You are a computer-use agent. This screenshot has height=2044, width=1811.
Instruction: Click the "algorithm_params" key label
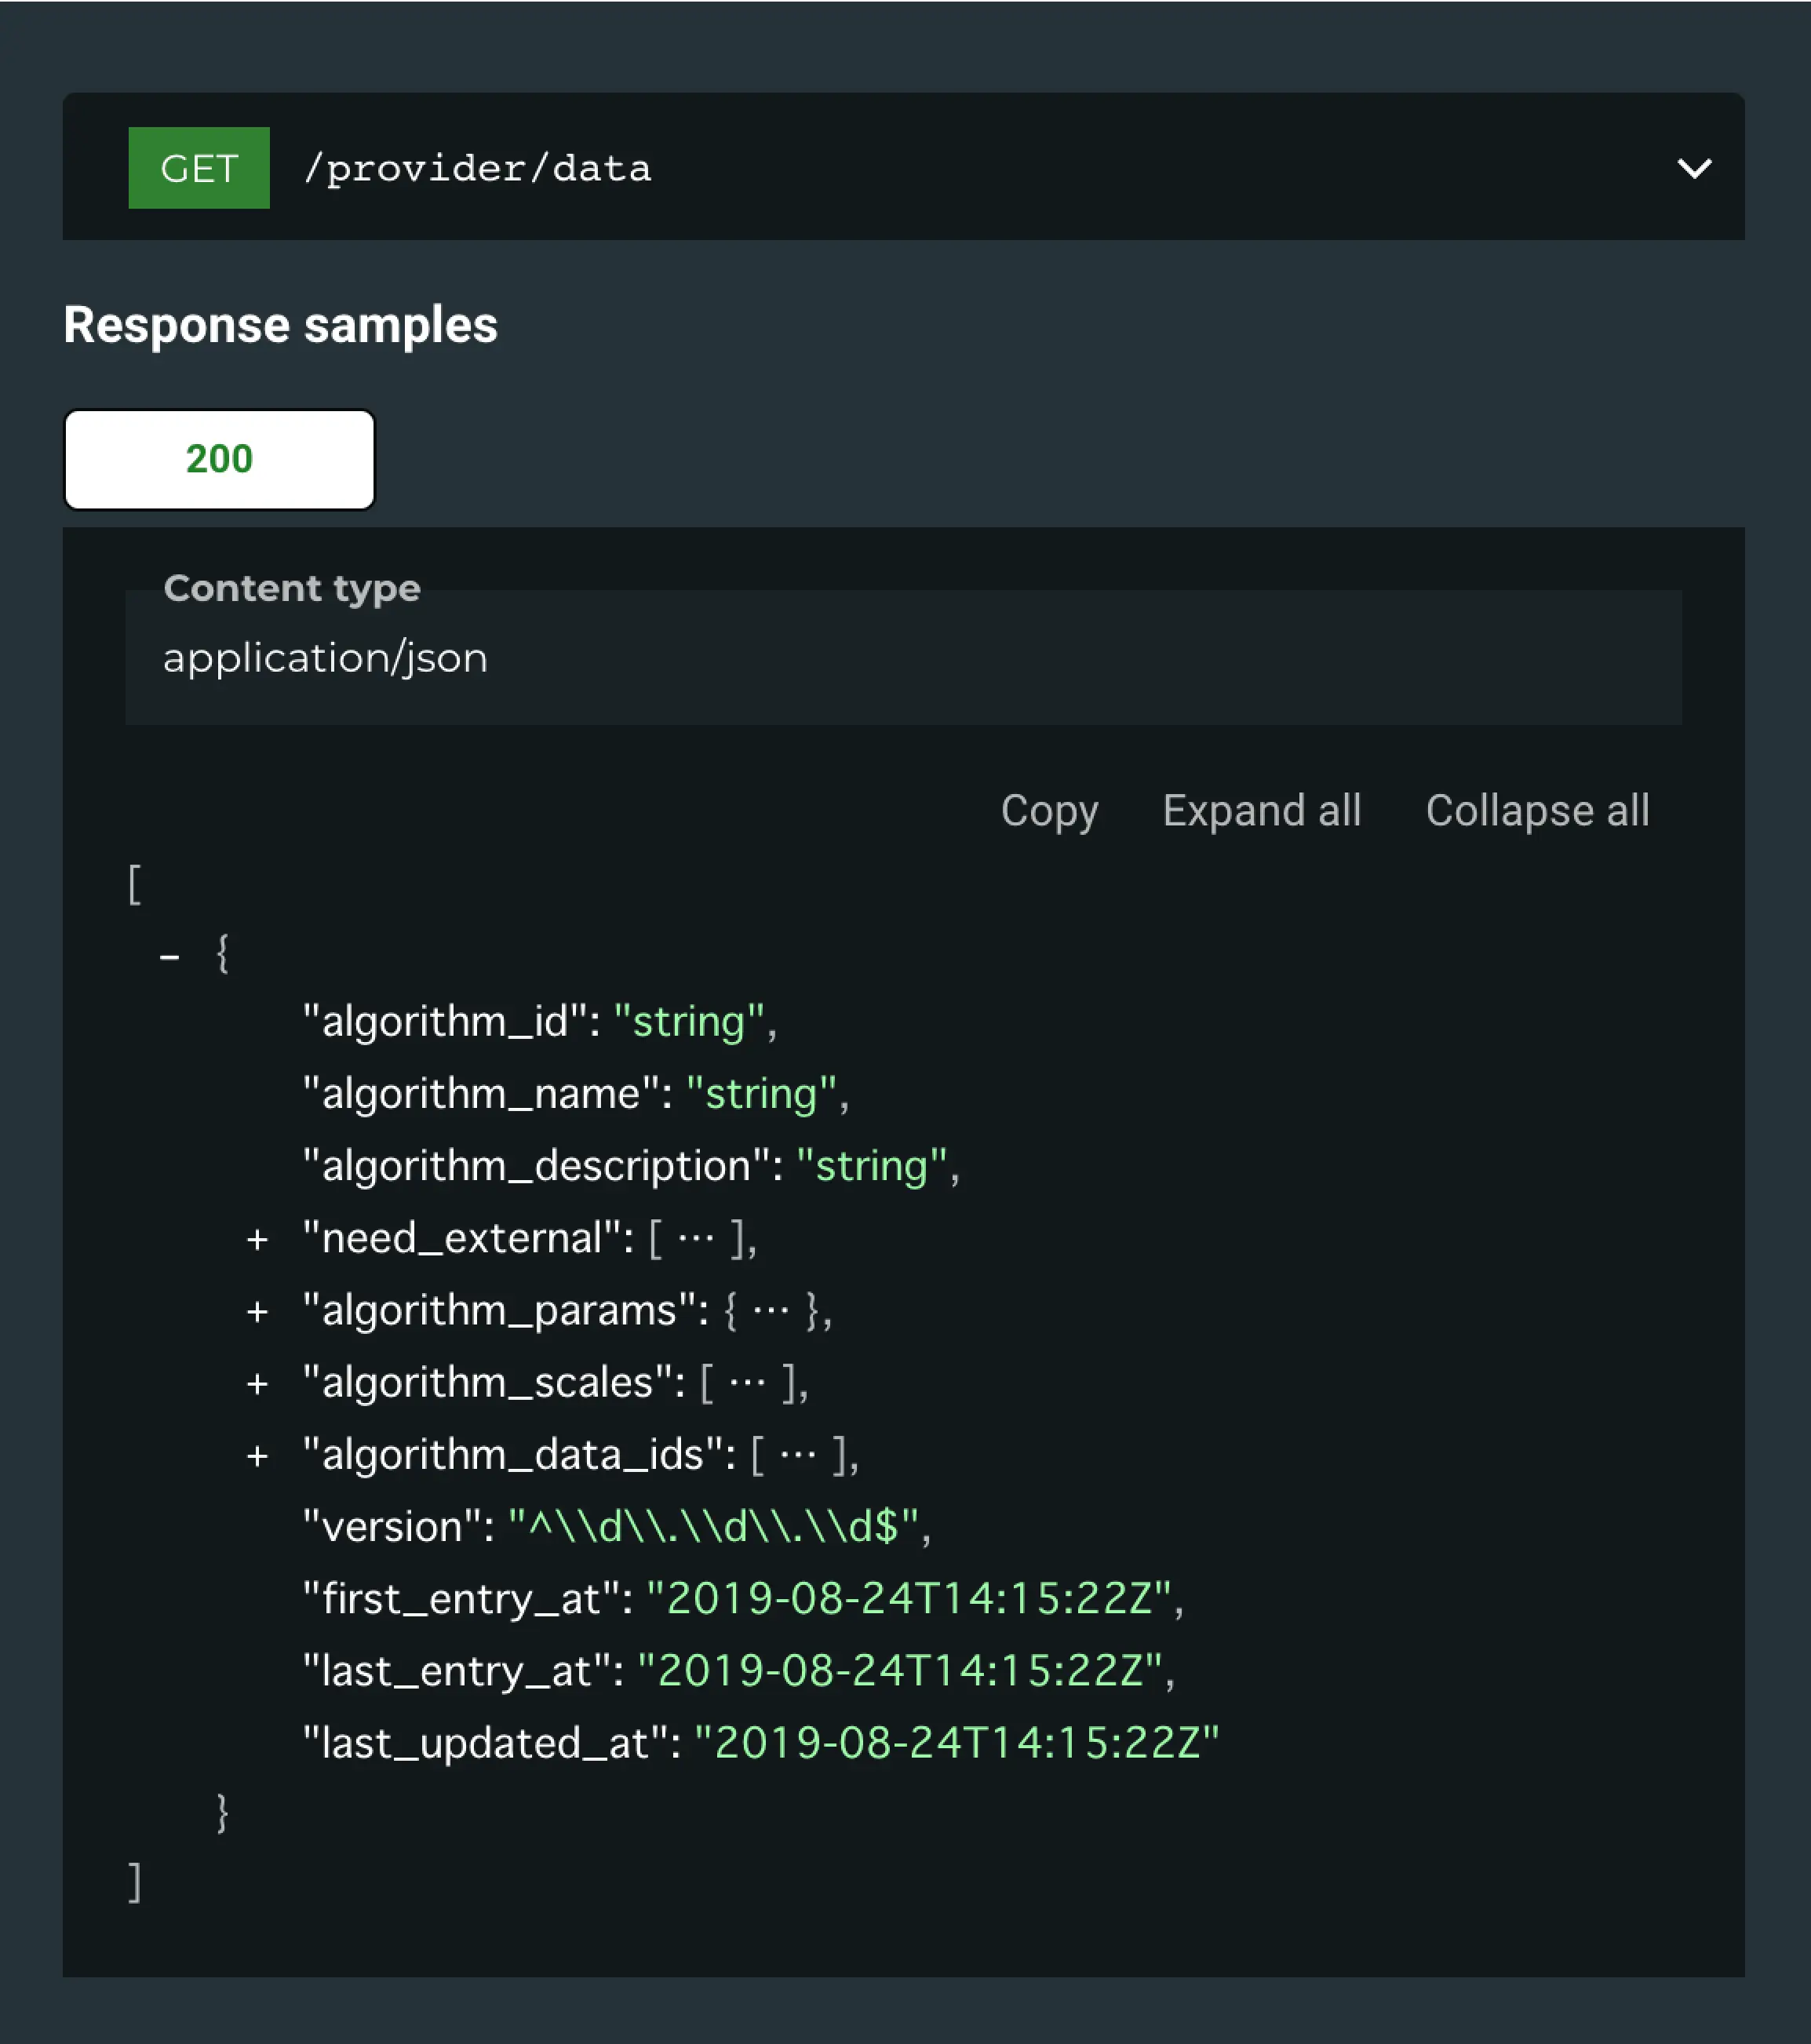(x=498, y=1310)
